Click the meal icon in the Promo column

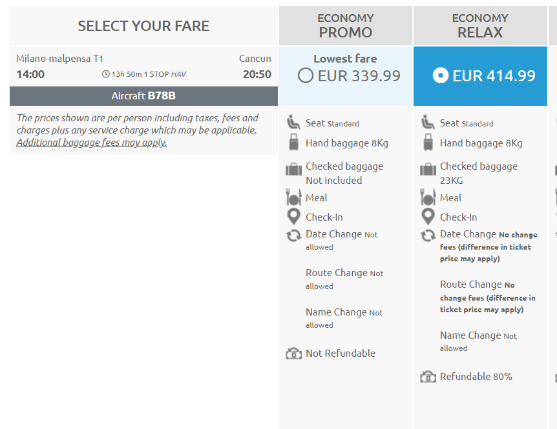pos(293,197)
